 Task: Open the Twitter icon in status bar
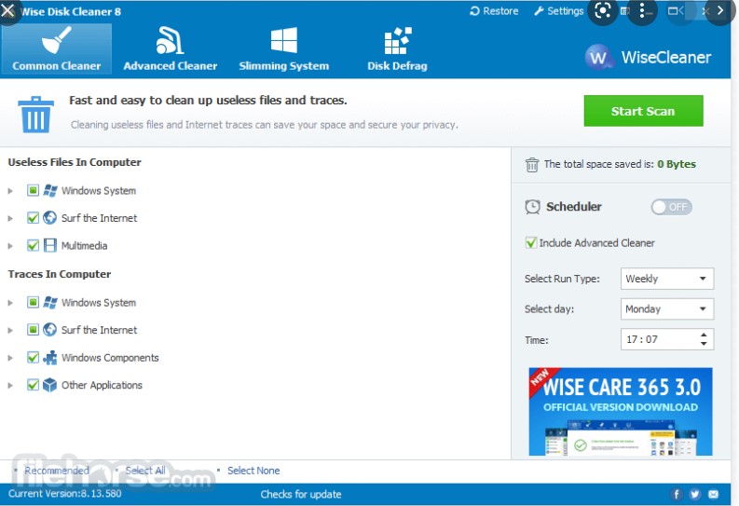[x=694, y=494]
